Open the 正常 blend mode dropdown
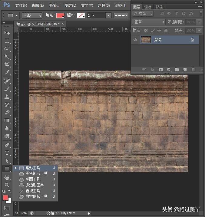The width and height of the screenshot is (205, 217). click(149, 22)
